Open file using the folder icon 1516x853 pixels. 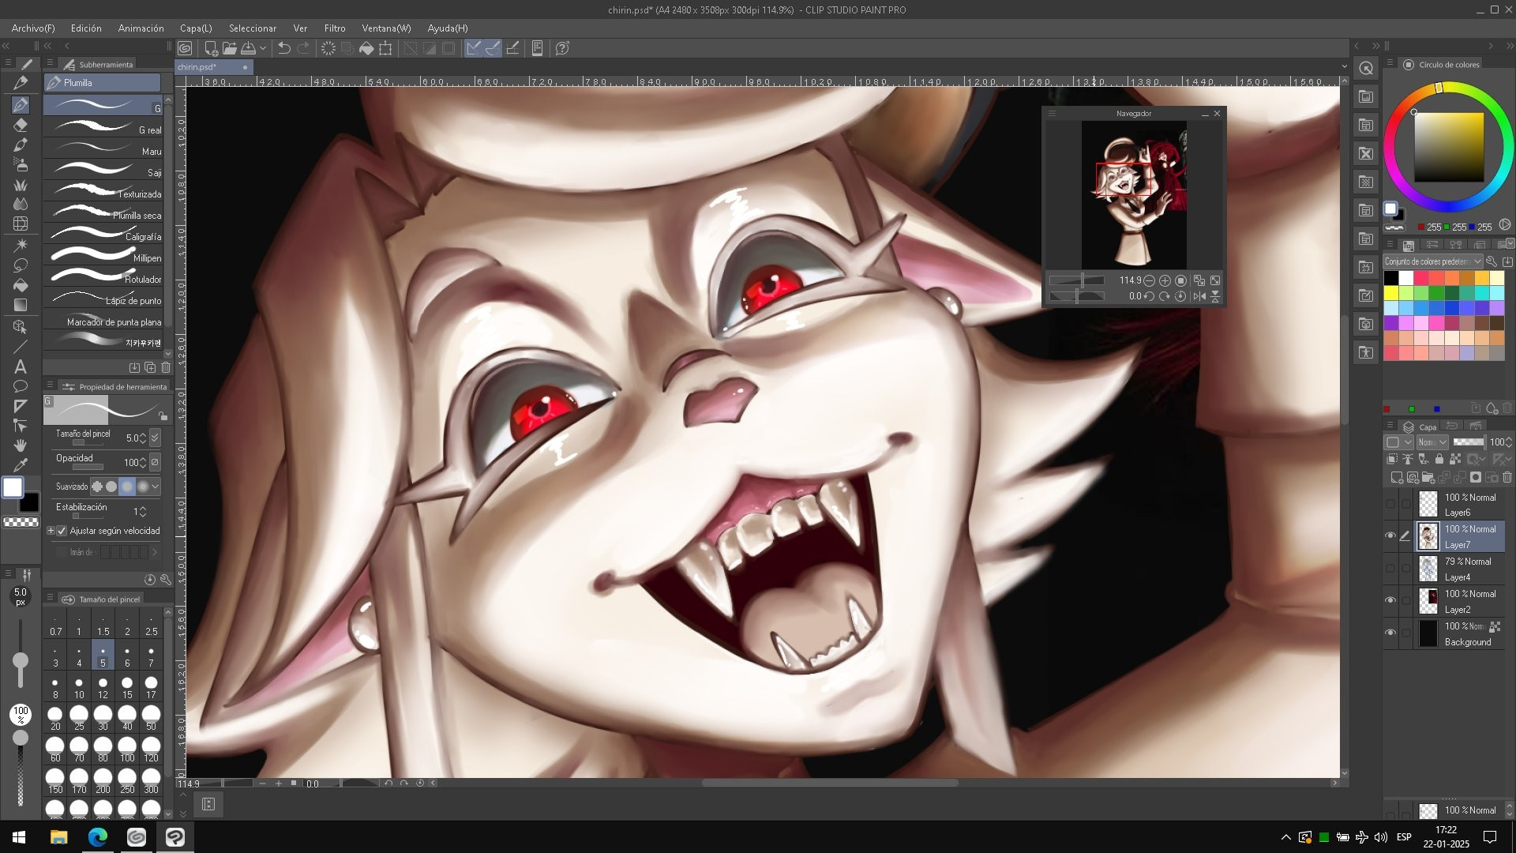pos(230,48)
